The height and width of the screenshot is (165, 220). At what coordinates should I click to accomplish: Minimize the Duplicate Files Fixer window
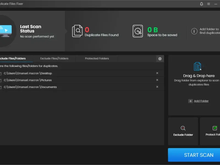[x=216, y=4]
